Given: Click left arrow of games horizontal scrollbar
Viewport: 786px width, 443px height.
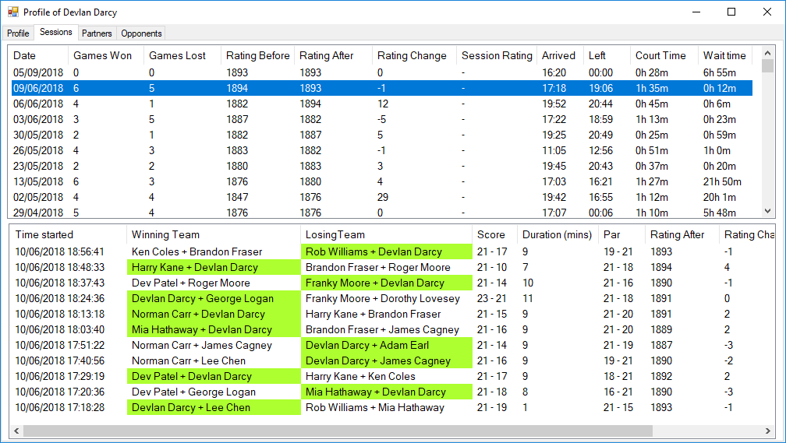Looking at the screenshot, I should pyautogui.click(x=16, y=431).
